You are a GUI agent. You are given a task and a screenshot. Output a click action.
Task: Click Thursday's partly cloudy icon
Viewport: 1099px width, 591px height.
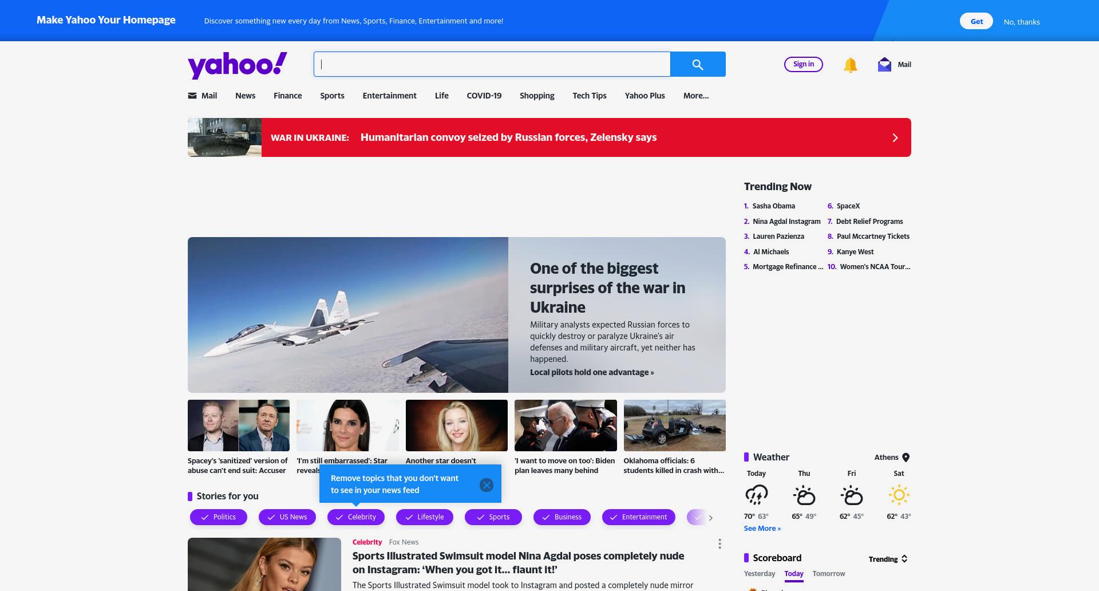[x=804, y=495]
